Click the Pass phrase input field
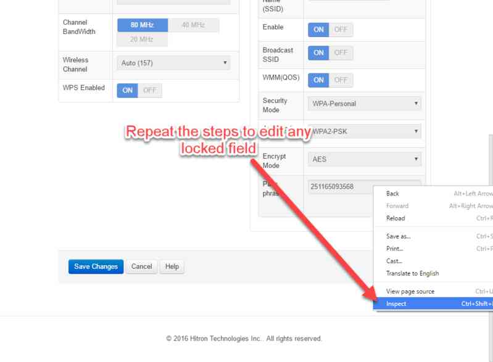This screenshot has height=362, width=493. tap(339, 186)
